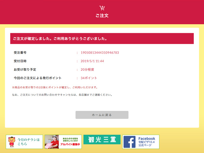This screenshot has width=204, height=153.
Task: Click the delivery staff photo in the アルバイト banner
Action: (52, 142)
